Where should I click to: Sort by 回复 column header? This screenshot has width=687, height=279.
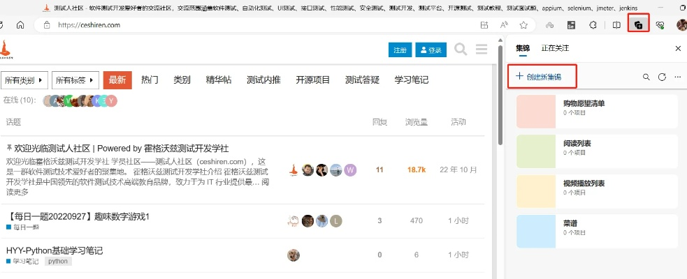[x=379, y=122]
